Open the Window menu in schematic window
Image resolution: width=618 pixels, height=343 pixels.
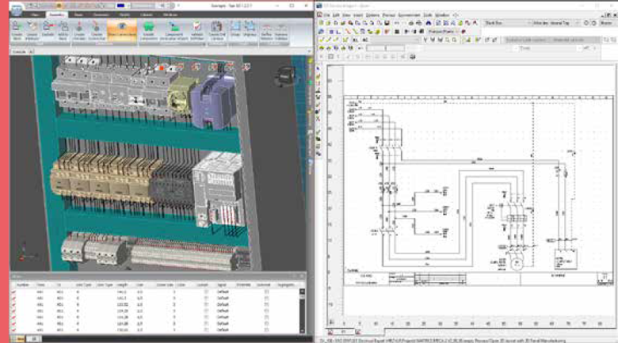coord(442,15)
